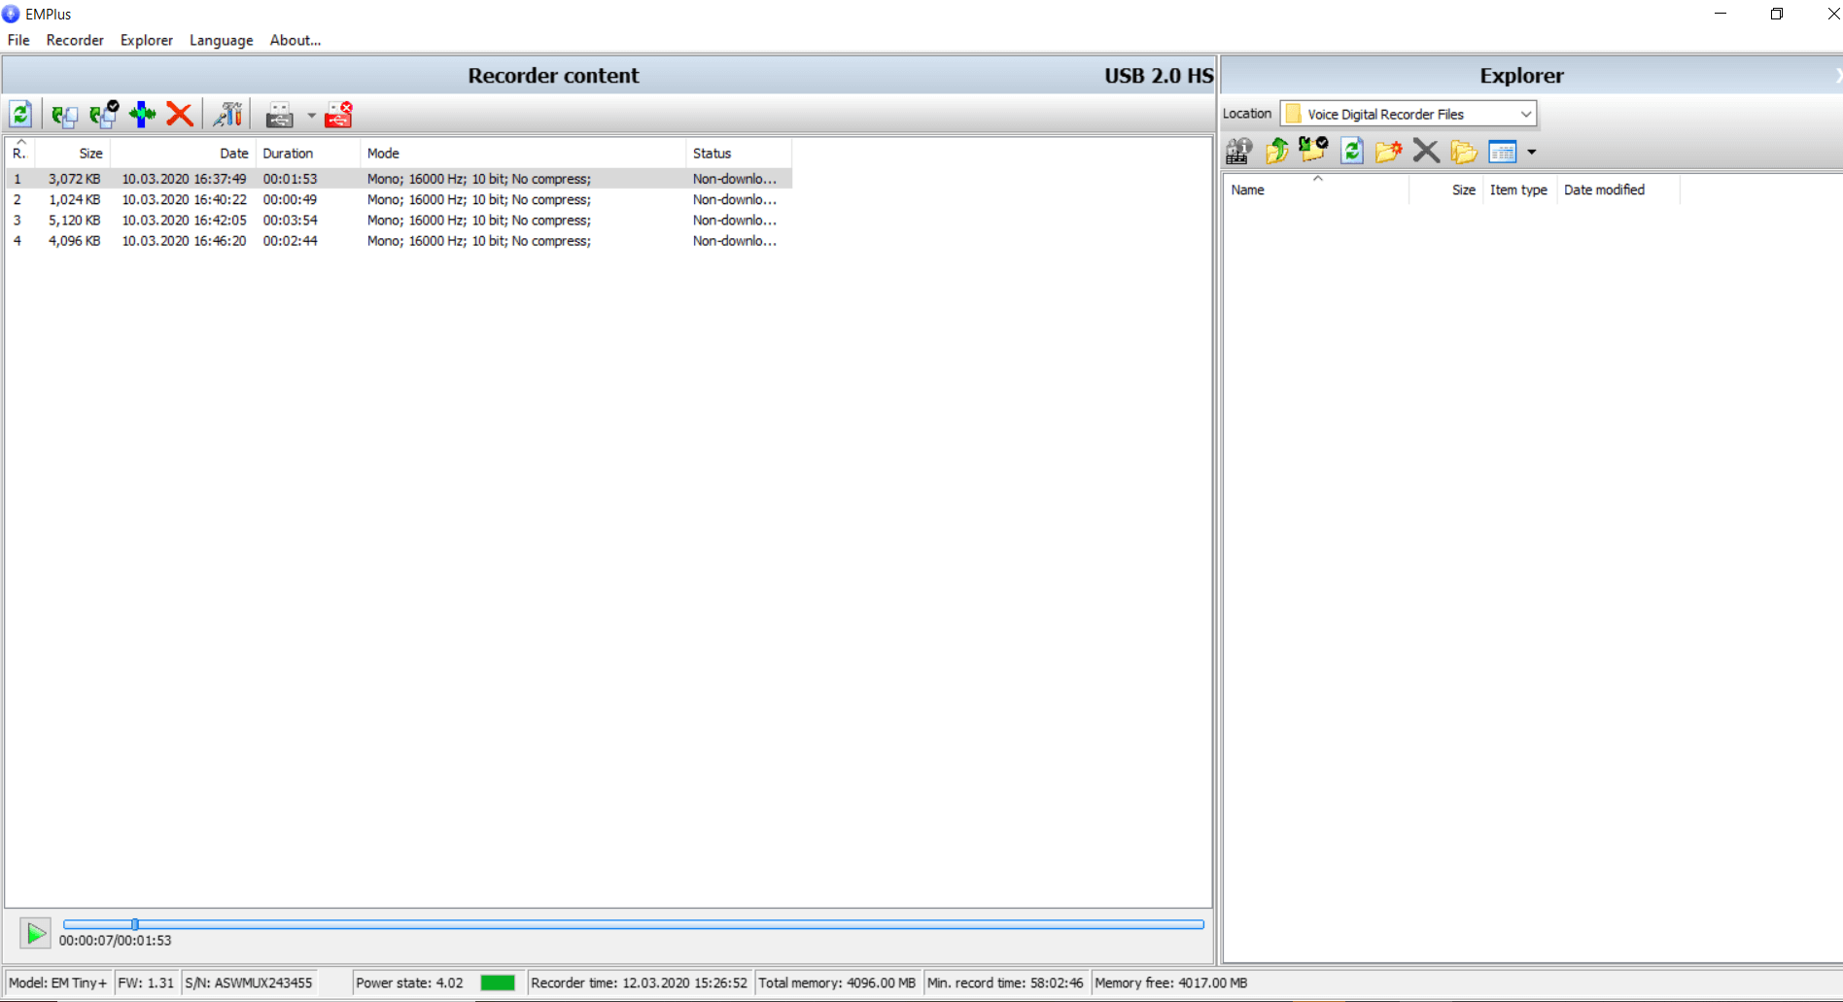Expand the Location dropdown
This screenshot has width=1843, height=1002.
pyautogui.click(x=1525, y=115)
